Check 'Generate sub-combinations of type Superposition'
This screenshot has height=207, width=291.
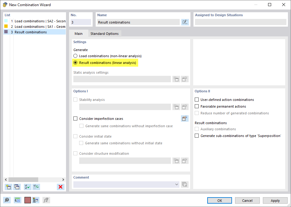196,135
